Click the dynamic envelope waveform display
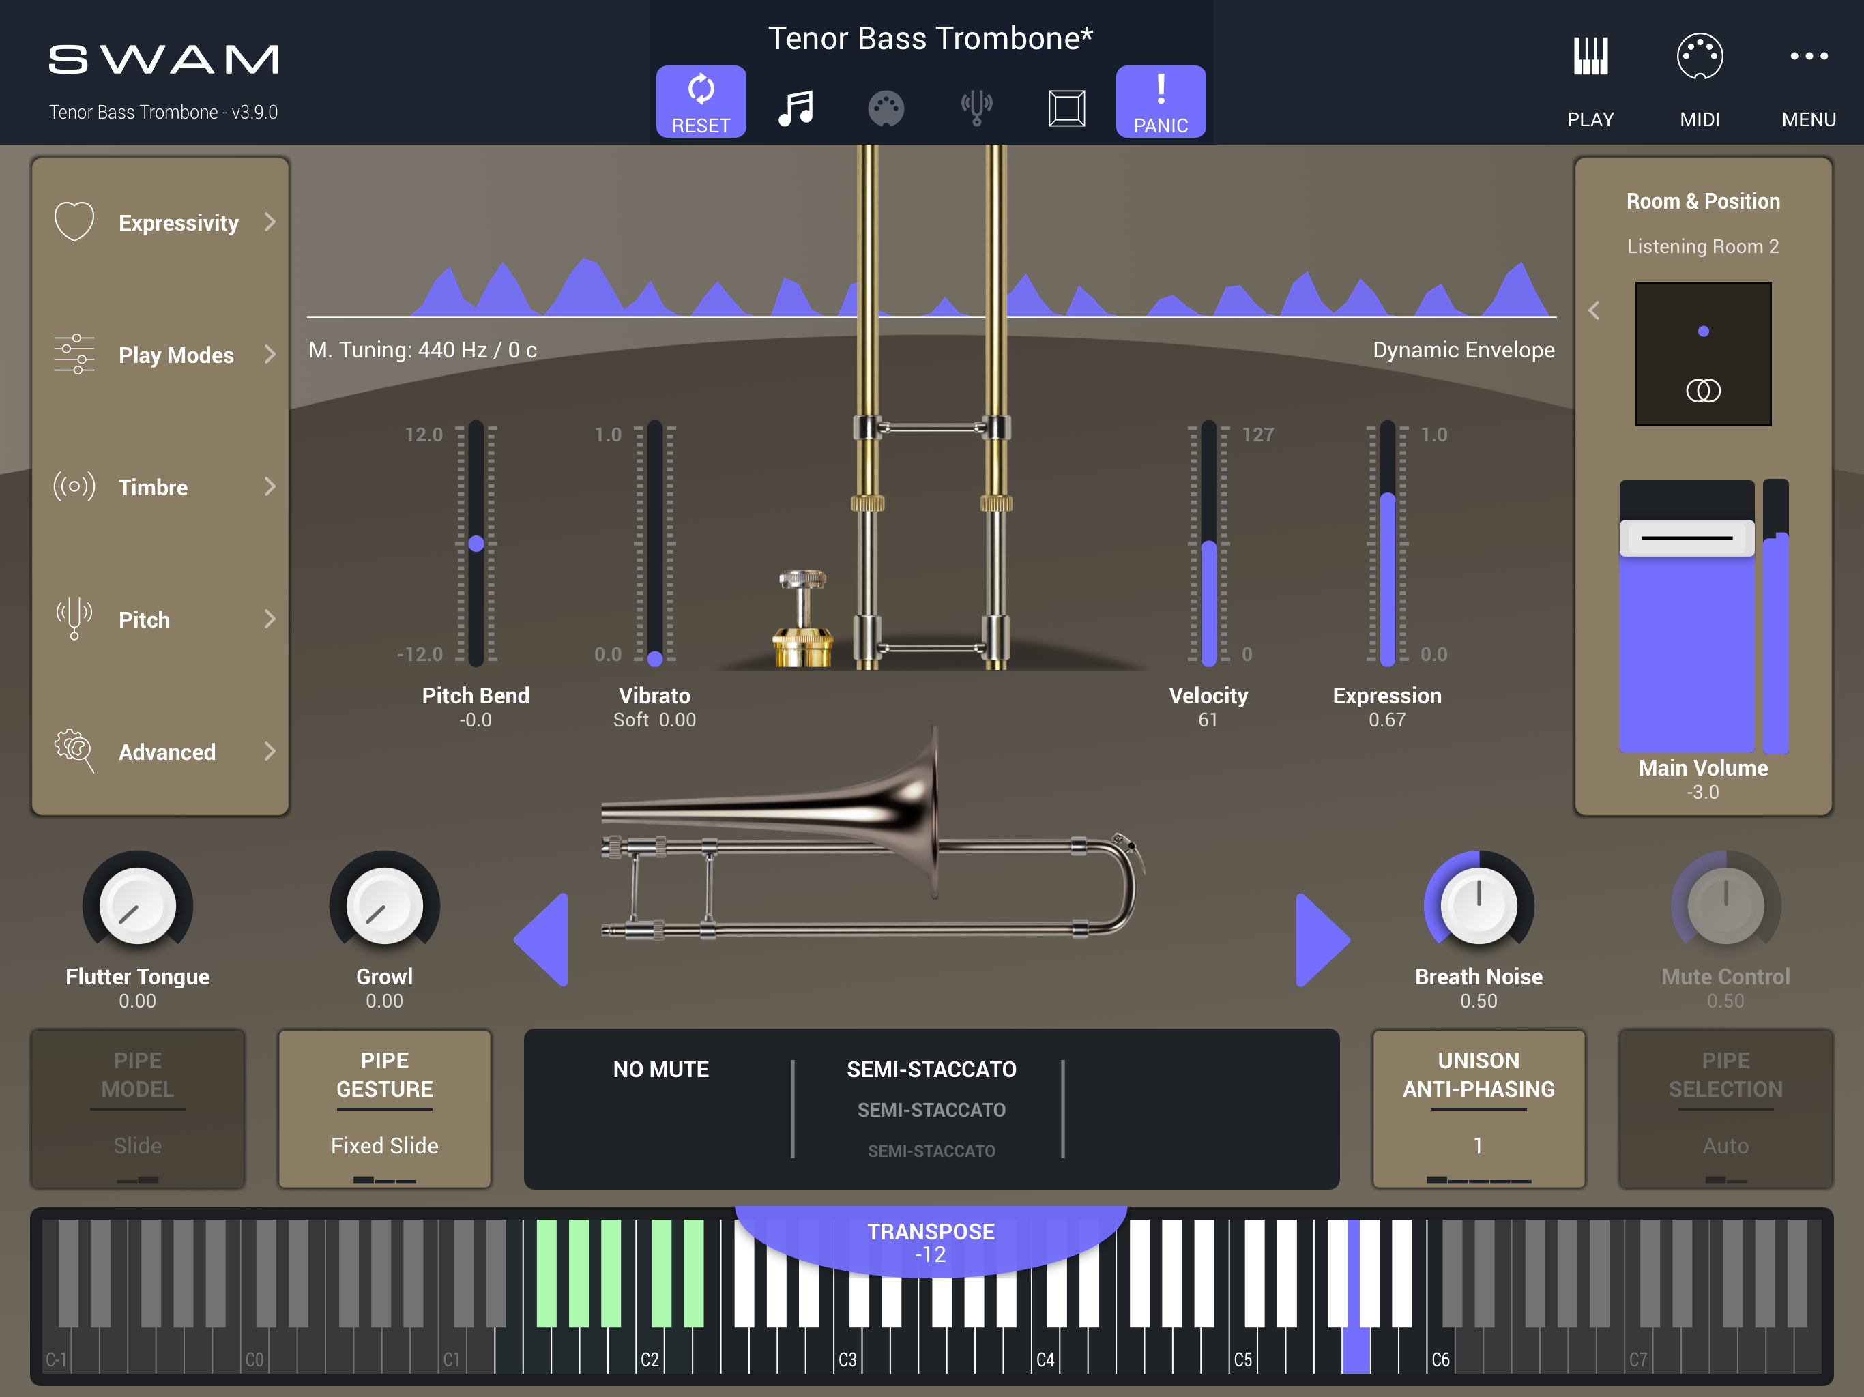Image resolution: width=1864 pixels, height=1397 pixels. (931, 286)
